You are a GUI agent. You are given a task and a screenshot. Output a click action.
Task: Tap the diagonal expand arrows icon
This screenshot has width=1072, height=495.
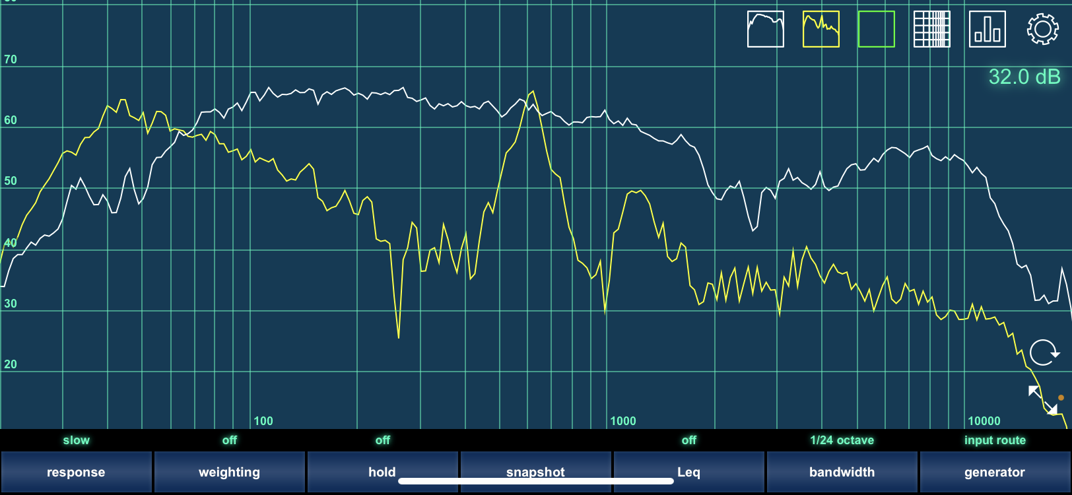pos(1043,399)
